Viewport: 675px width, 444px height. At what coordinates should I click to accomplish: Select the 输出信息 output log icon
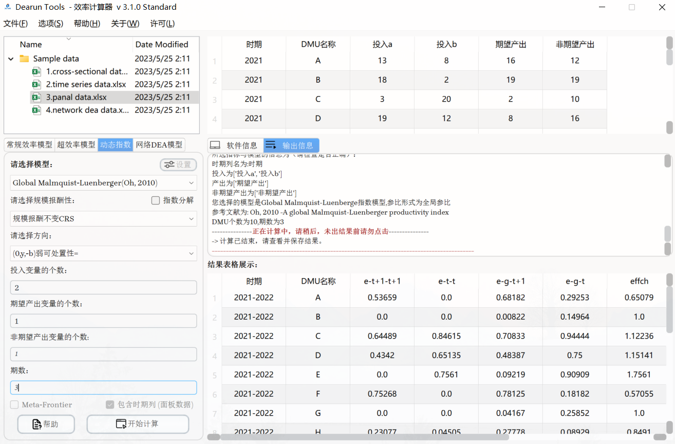pos(270,145)
